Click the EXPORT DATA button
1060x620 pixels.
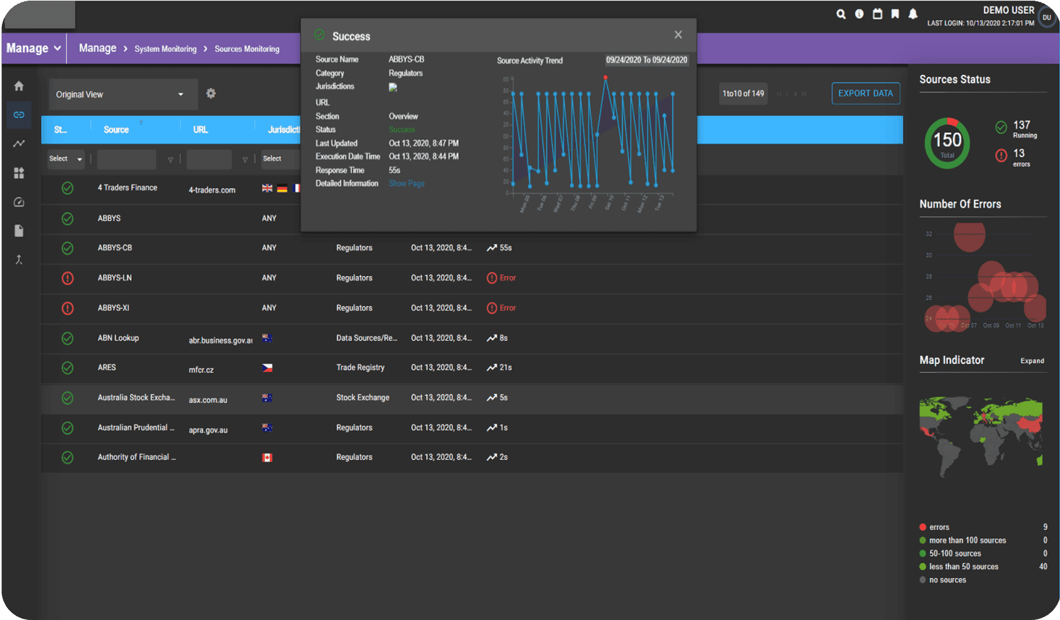pos(865,94)
